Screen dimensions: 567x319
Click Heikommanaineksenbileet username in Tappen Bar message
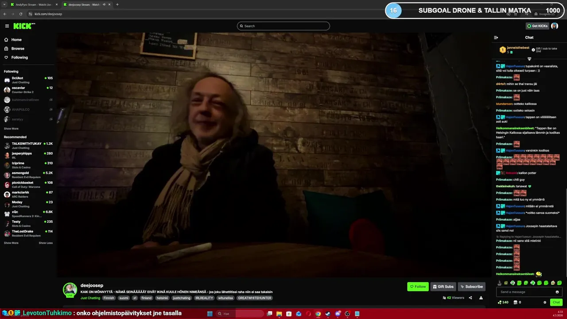[x=515, y=128]
